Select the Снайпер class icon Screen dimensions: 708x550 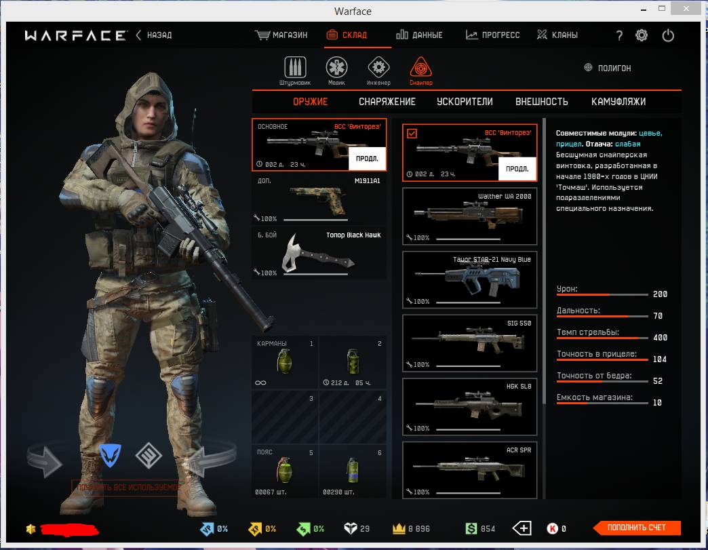(x=421, y=67)
